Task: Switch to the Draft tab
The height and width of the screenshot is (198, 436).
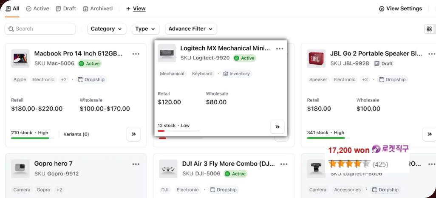Action: [66, 8]
